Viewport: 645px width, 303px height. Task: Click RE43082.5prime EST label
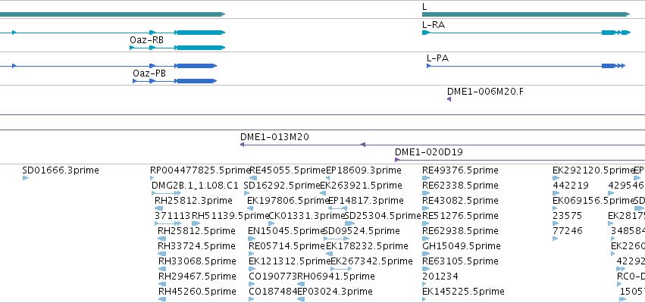click(x=460, y=201)
